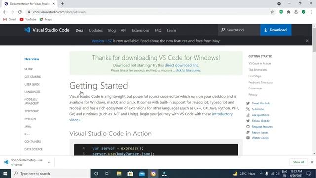316x178 pixels.
Task: Click Windows taskbar search box
Action: click(51, 174)
